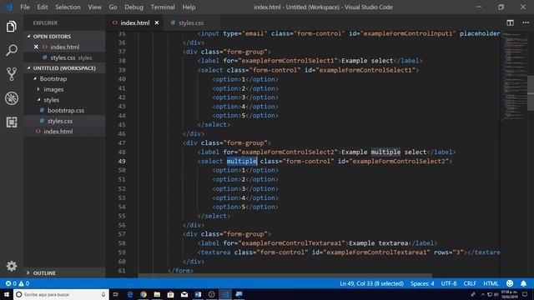Select styles.css in Open Editors
The width and height of the screenshot is (534, 300).
coord(63,57)
